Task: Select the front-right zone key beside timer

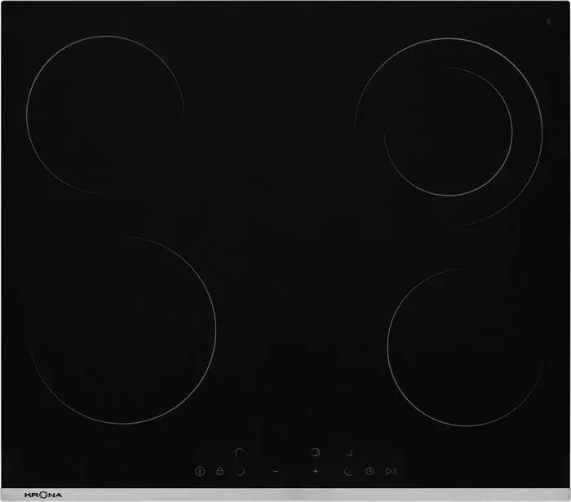Action: [348, 472]
